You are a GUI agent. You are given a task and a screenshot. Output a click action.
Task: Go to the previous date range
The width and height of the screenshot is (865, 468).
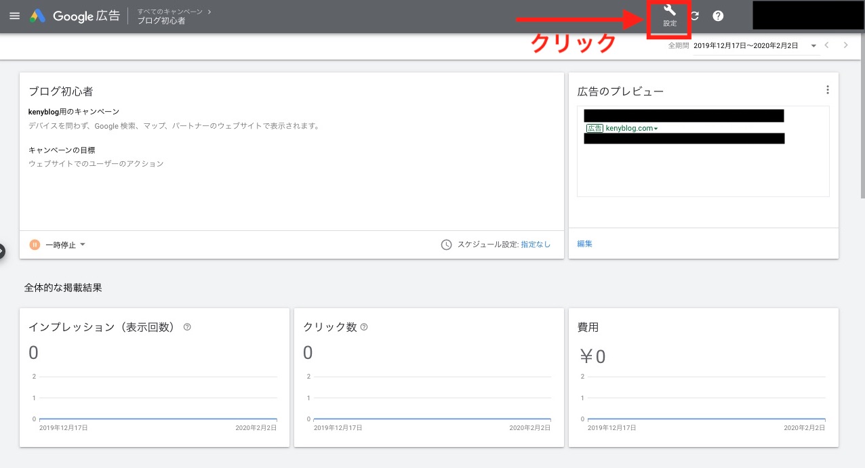(x=827, y=45)
